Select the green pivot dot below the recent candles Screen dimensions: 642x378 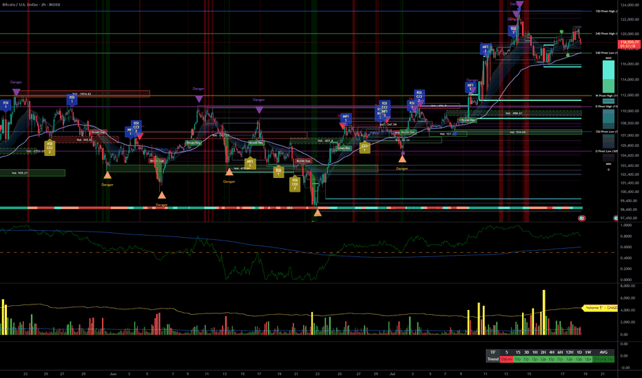click(568, 55)
